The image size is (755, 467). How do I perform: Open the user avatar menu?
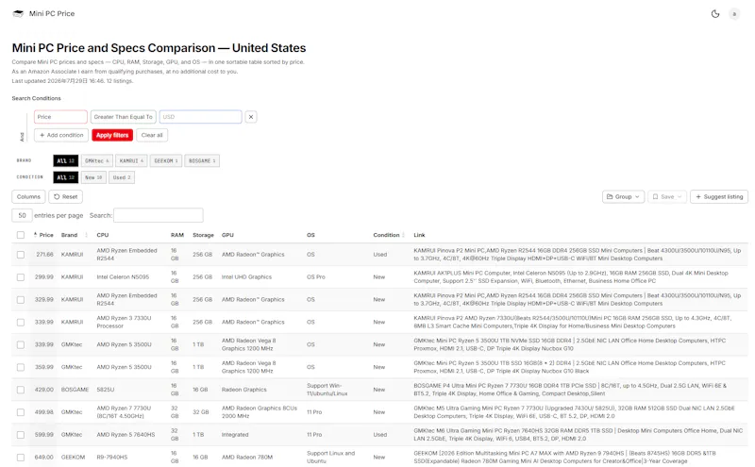pyautogui.click(x=734, y=14)
